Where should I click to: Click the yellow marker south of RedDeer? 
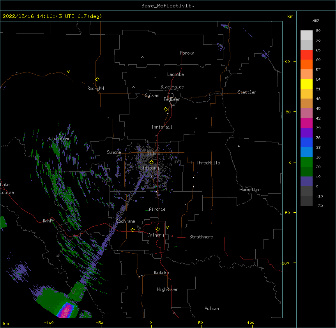click(166, 109)
